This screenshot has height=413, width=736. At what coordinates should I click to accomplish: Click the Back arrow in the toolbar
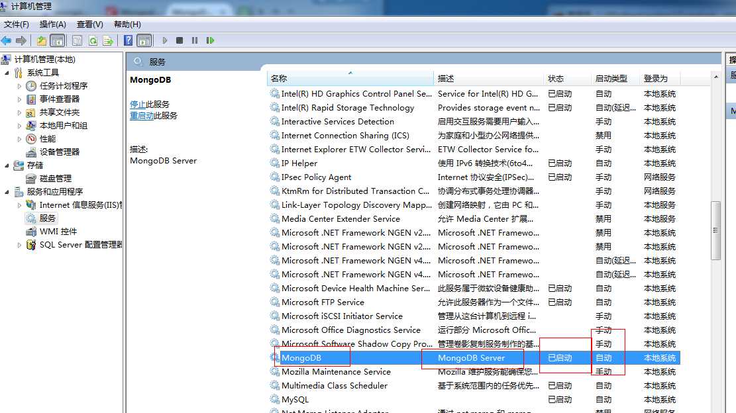click(x=6, y=41)
